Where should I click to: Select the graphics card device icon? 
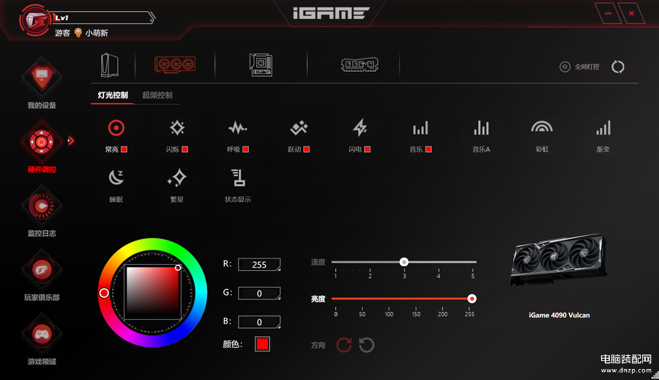pyautogui.click(x=175, y=64)
